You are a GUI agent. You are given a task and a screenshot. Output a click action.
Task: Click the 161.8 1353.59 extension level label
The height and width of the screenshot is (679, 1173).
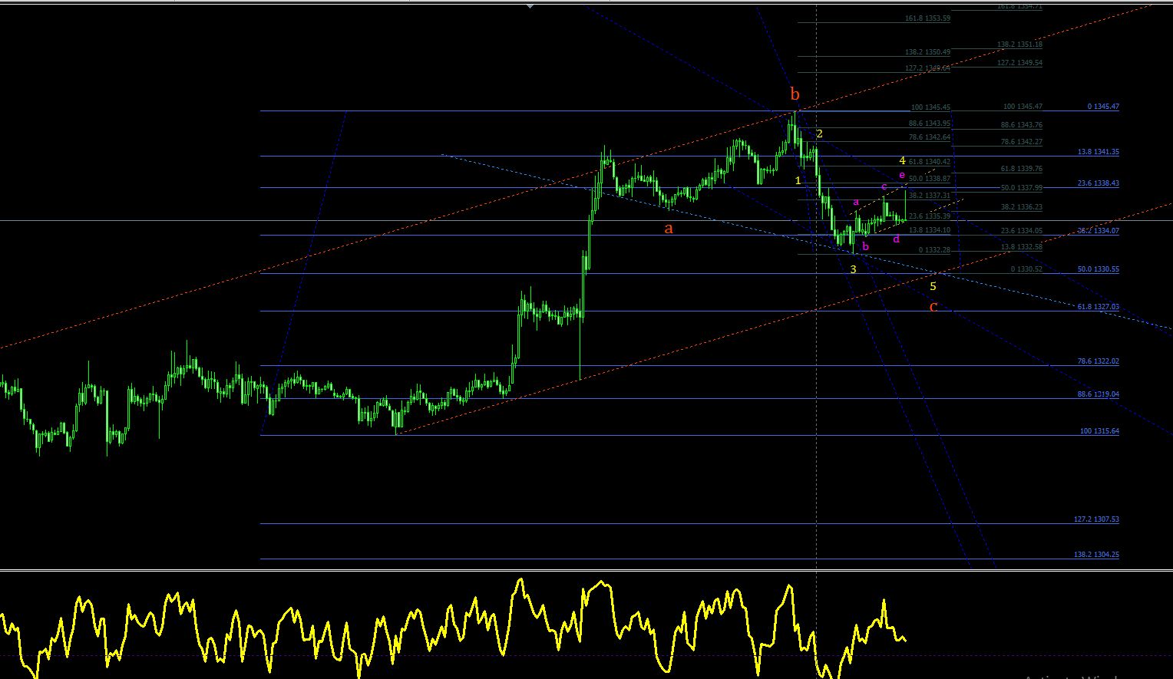click(927, 18)
